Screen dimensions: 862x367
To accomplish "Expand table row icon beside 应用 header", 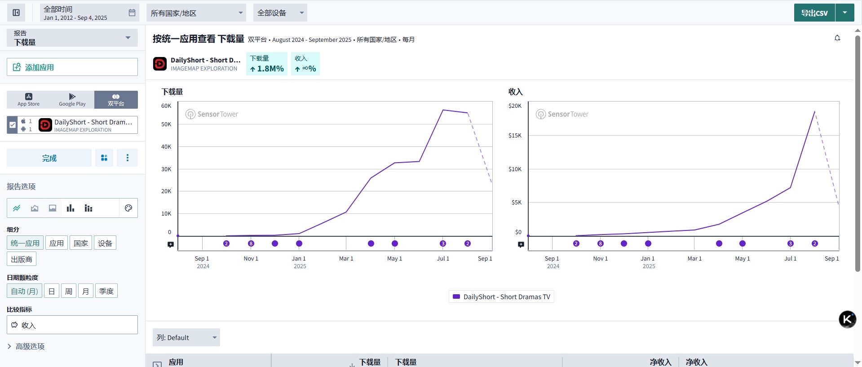I will click(157, 364).
